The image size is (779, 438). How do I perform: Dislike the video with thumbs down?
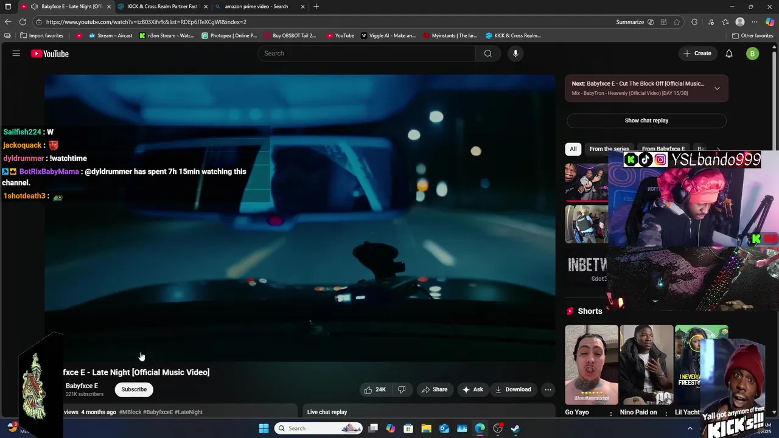click(x=402, y=389)
